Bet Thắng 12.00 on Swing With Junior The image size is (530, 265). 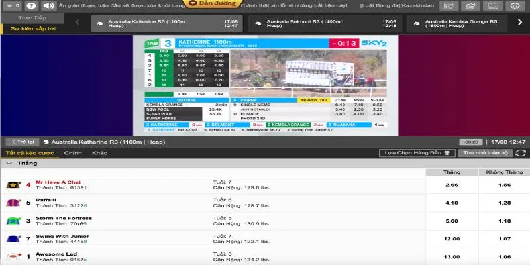tap(452, 238)
